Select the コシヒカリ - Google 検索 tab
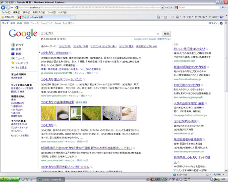Screen dimensions: 228x182 [x=44, y=17]
